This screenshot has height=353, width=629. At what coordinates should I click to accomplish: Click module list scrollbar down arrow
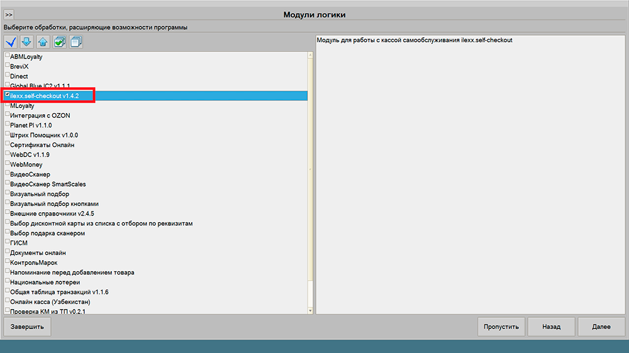click(x=310, y=310)
